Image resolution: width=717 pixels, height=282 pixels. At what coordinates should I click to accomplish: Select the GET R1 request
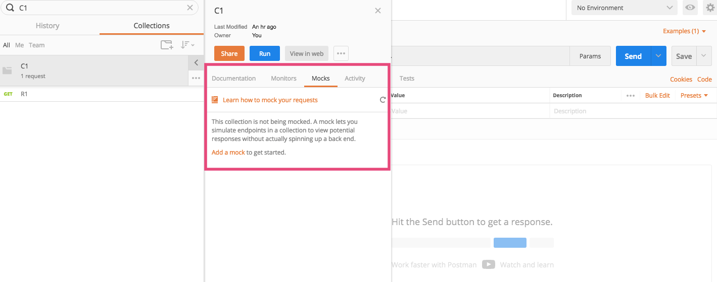point(102,94)
